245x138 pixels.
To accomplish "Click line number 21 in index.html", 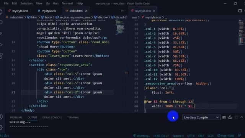I will (13, 92).
